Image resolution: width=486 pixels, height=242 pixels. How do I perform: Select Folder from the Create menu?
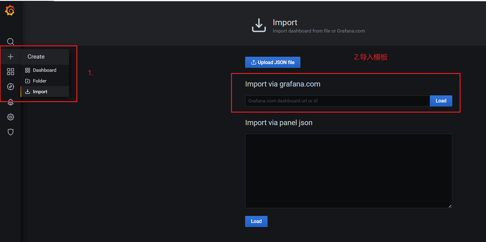45,81
